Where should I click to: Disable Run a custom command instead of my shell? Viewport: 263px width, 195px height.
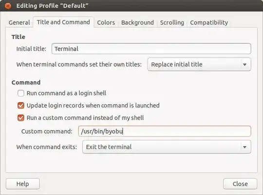pyautogui.click(x=21, y=118)
